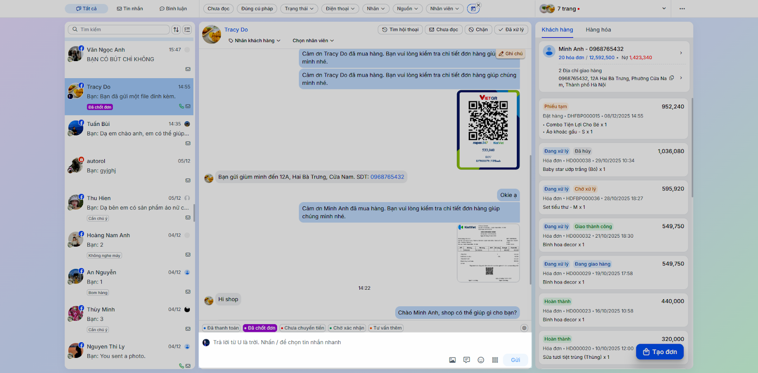Click the mail icon in An Nguyễn row

point(188,292)
